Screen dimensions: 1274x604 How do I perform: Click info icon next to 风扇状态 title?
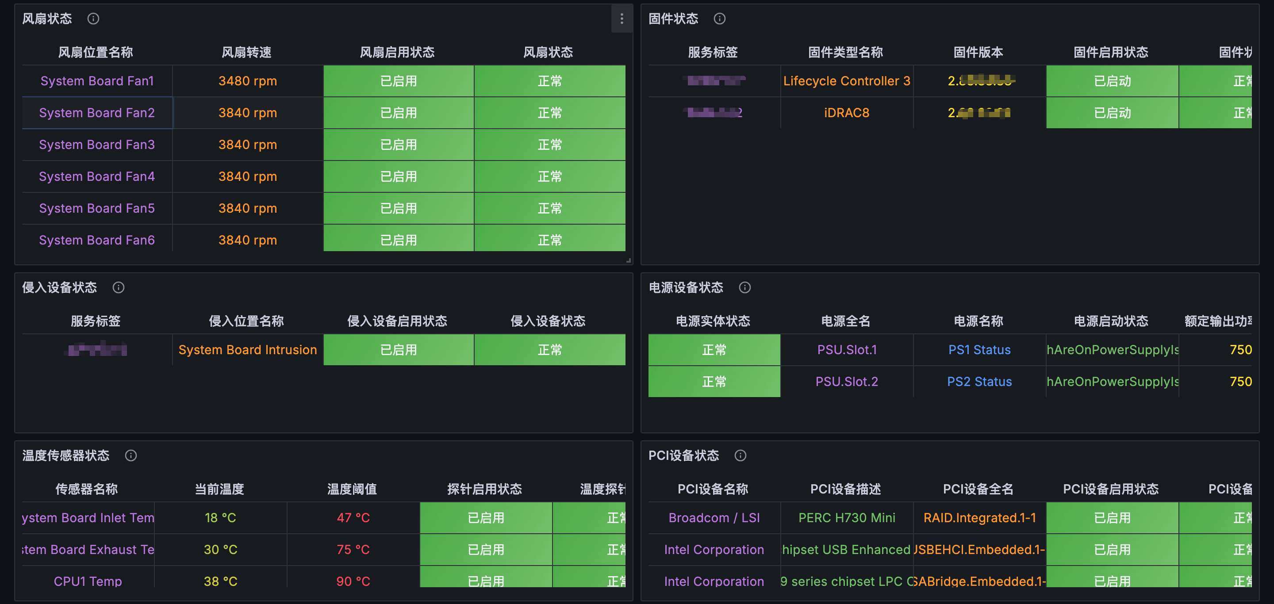(x=93, y=19)
